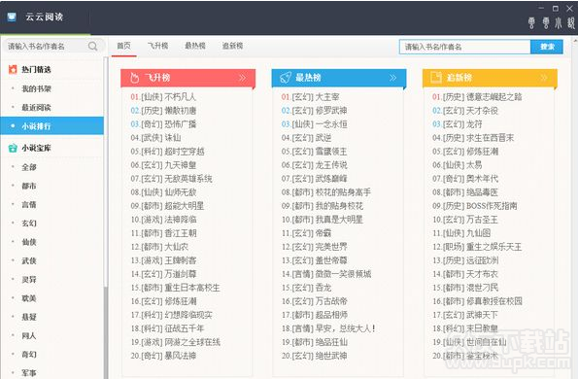Click the 最热榜 header rocket icon
This screenshot has height=379, width=578.
click(x=286, y=78)
